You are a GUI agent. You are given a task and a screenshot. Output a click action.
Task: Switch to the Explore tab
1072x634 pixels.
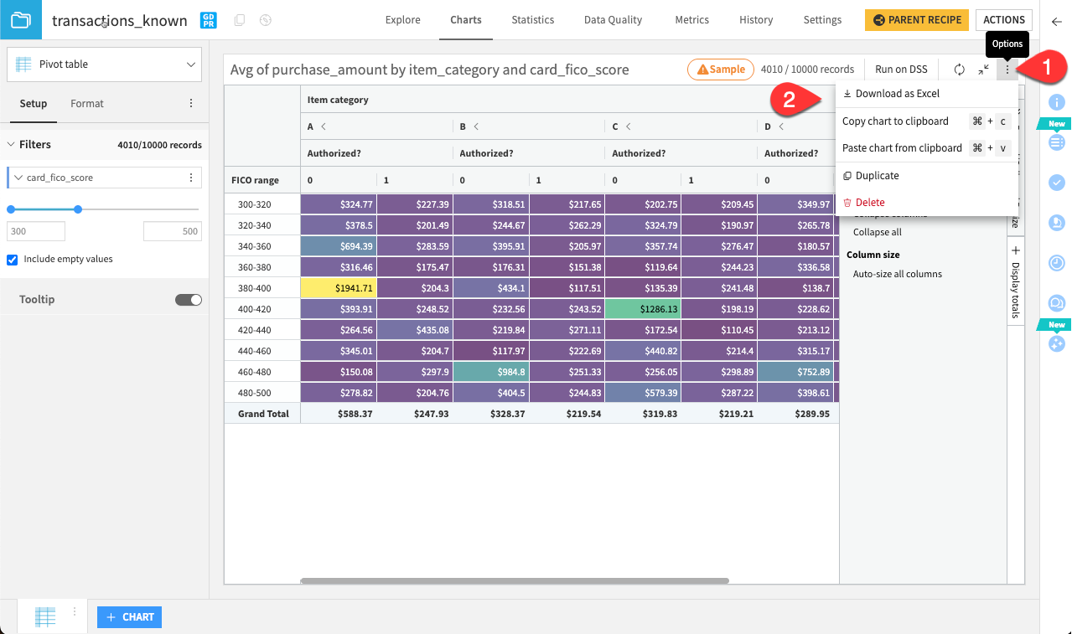coord(402,20)
